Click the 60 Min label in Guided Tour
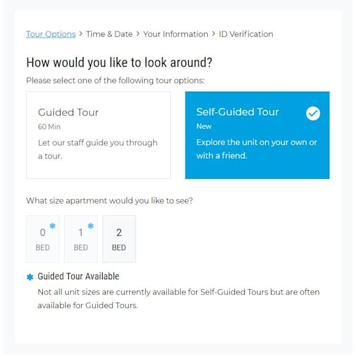This screenshot has height=358, width=354. tap(49, 127)
